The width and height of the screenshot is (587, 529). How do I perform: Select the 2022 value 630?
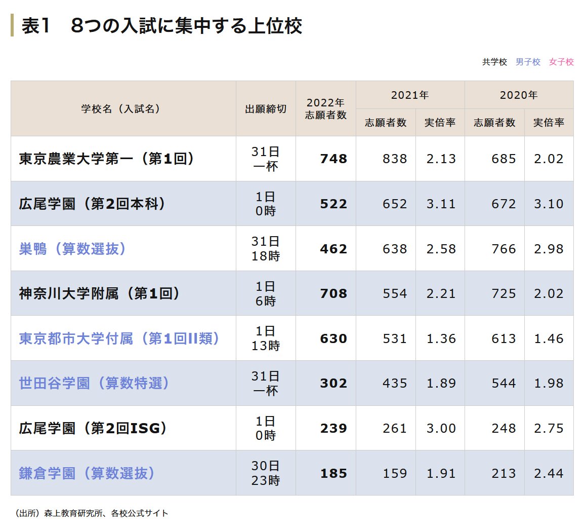click(x=333, y=338)
